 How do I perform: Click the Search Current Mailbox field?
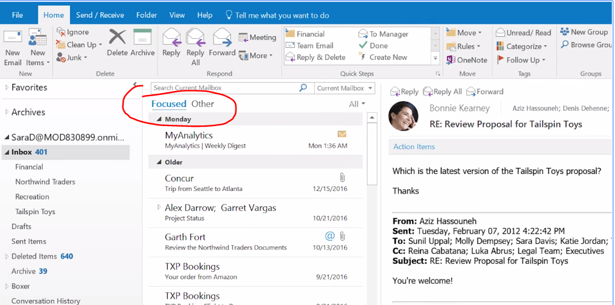click(223, 88)
